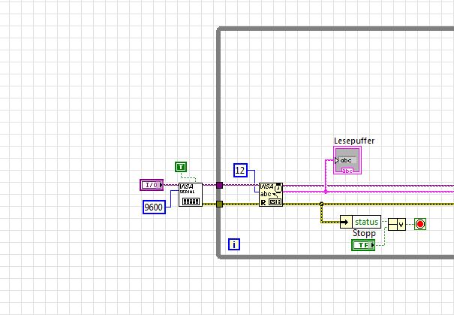
Task: Toggle the True boolean constant
Action: (181, 167)
